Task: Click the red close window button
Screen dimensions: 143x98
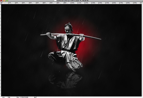Action: click(x=1, y=1)
